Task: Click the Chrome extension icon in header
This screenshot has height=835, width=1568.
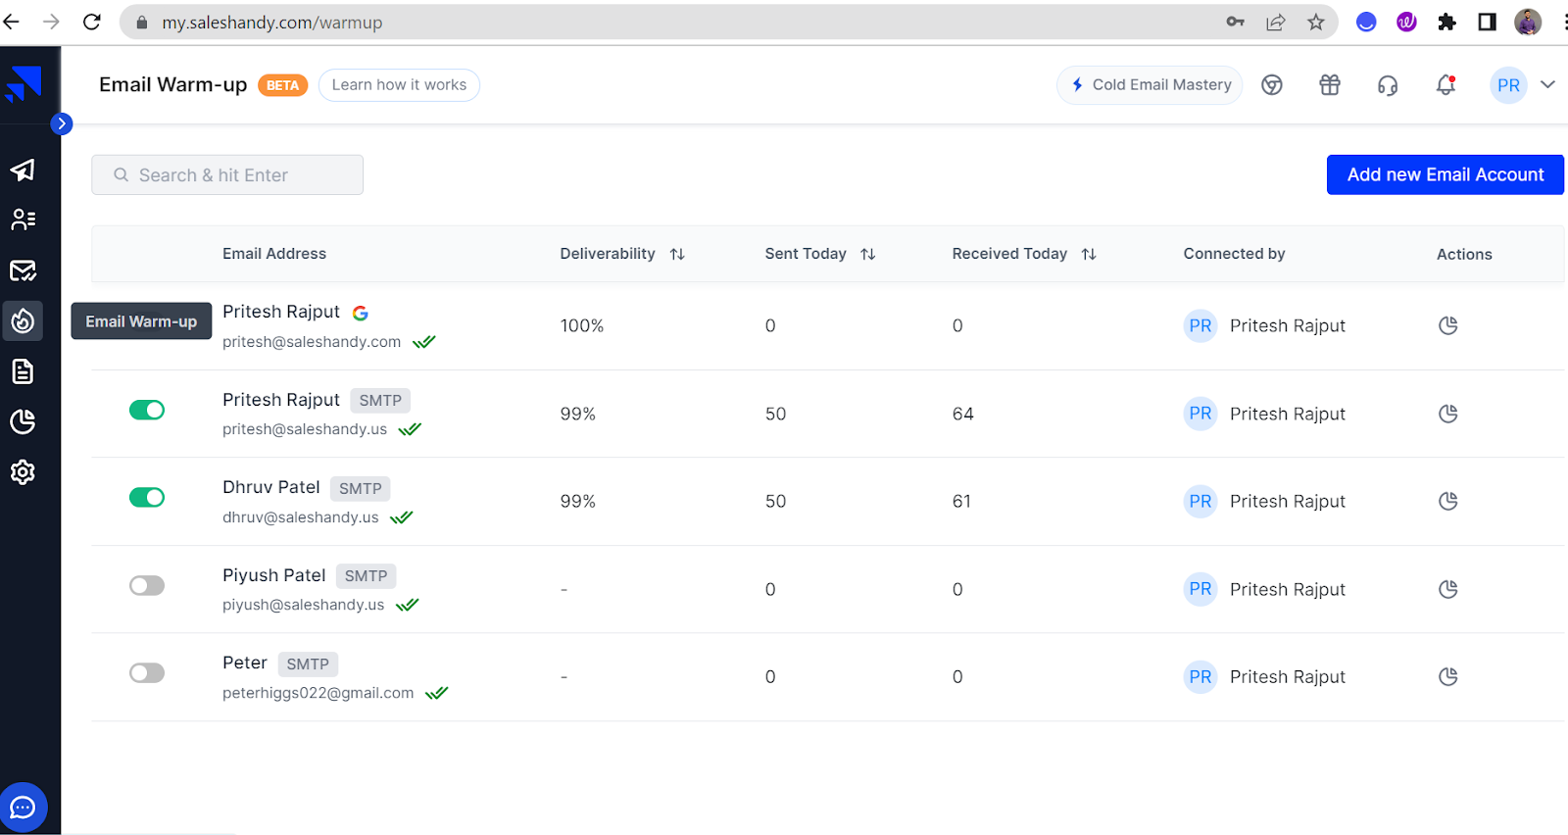Action: [1272, 85]
